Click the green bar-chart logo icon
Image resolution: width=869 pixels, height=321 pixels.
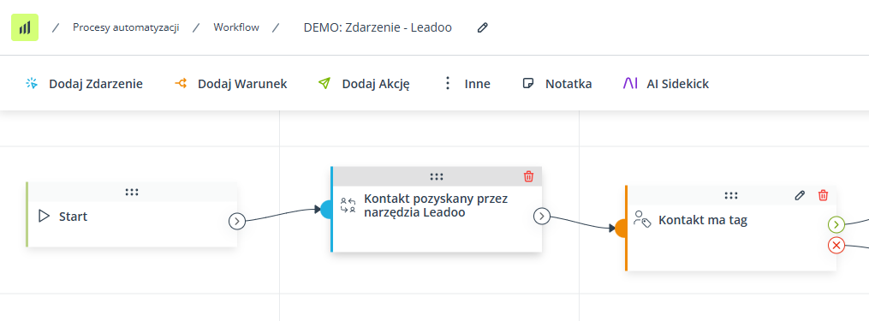pos(25,27)
